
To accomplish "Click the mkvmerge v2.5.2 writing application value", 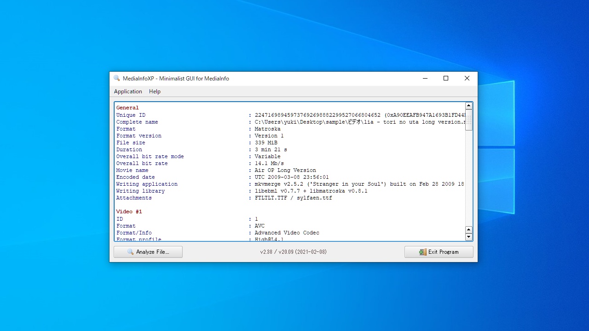I will (359, 184).
